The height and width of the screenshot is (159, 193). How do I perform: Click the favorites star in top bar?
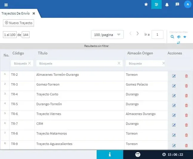[x=146, y=4]
